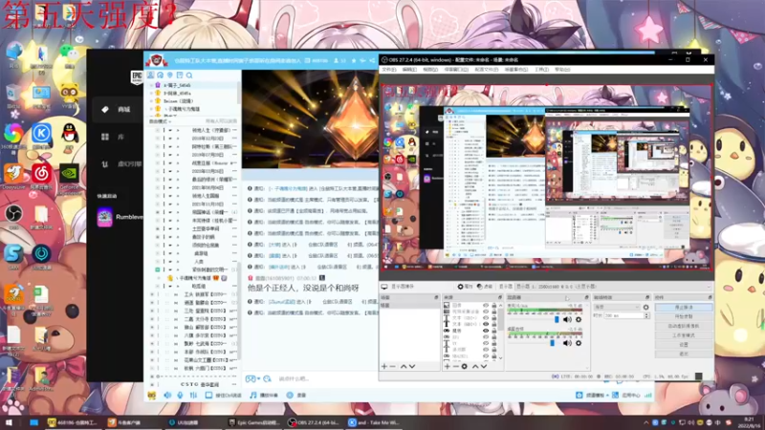Screen dimensions: 765x430
Task: Open OBS 文件 menu
Action: [389, 70]
